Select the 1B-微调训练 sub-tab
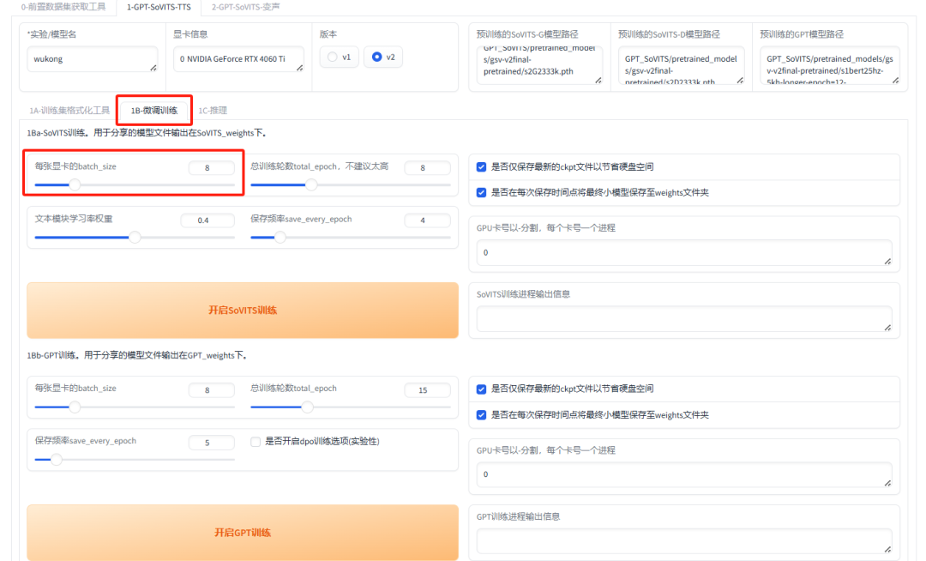 tap(154, 111)
